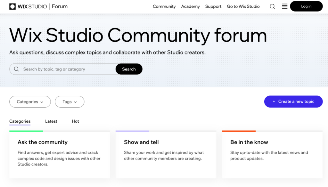Switch to the Hot tab
The image size is (328, 187).
[76, 121]
